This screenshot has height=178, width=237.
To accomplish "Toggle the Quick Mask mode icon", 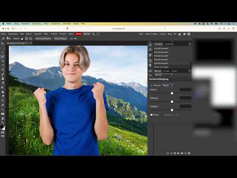I will [x=2, y=133].
